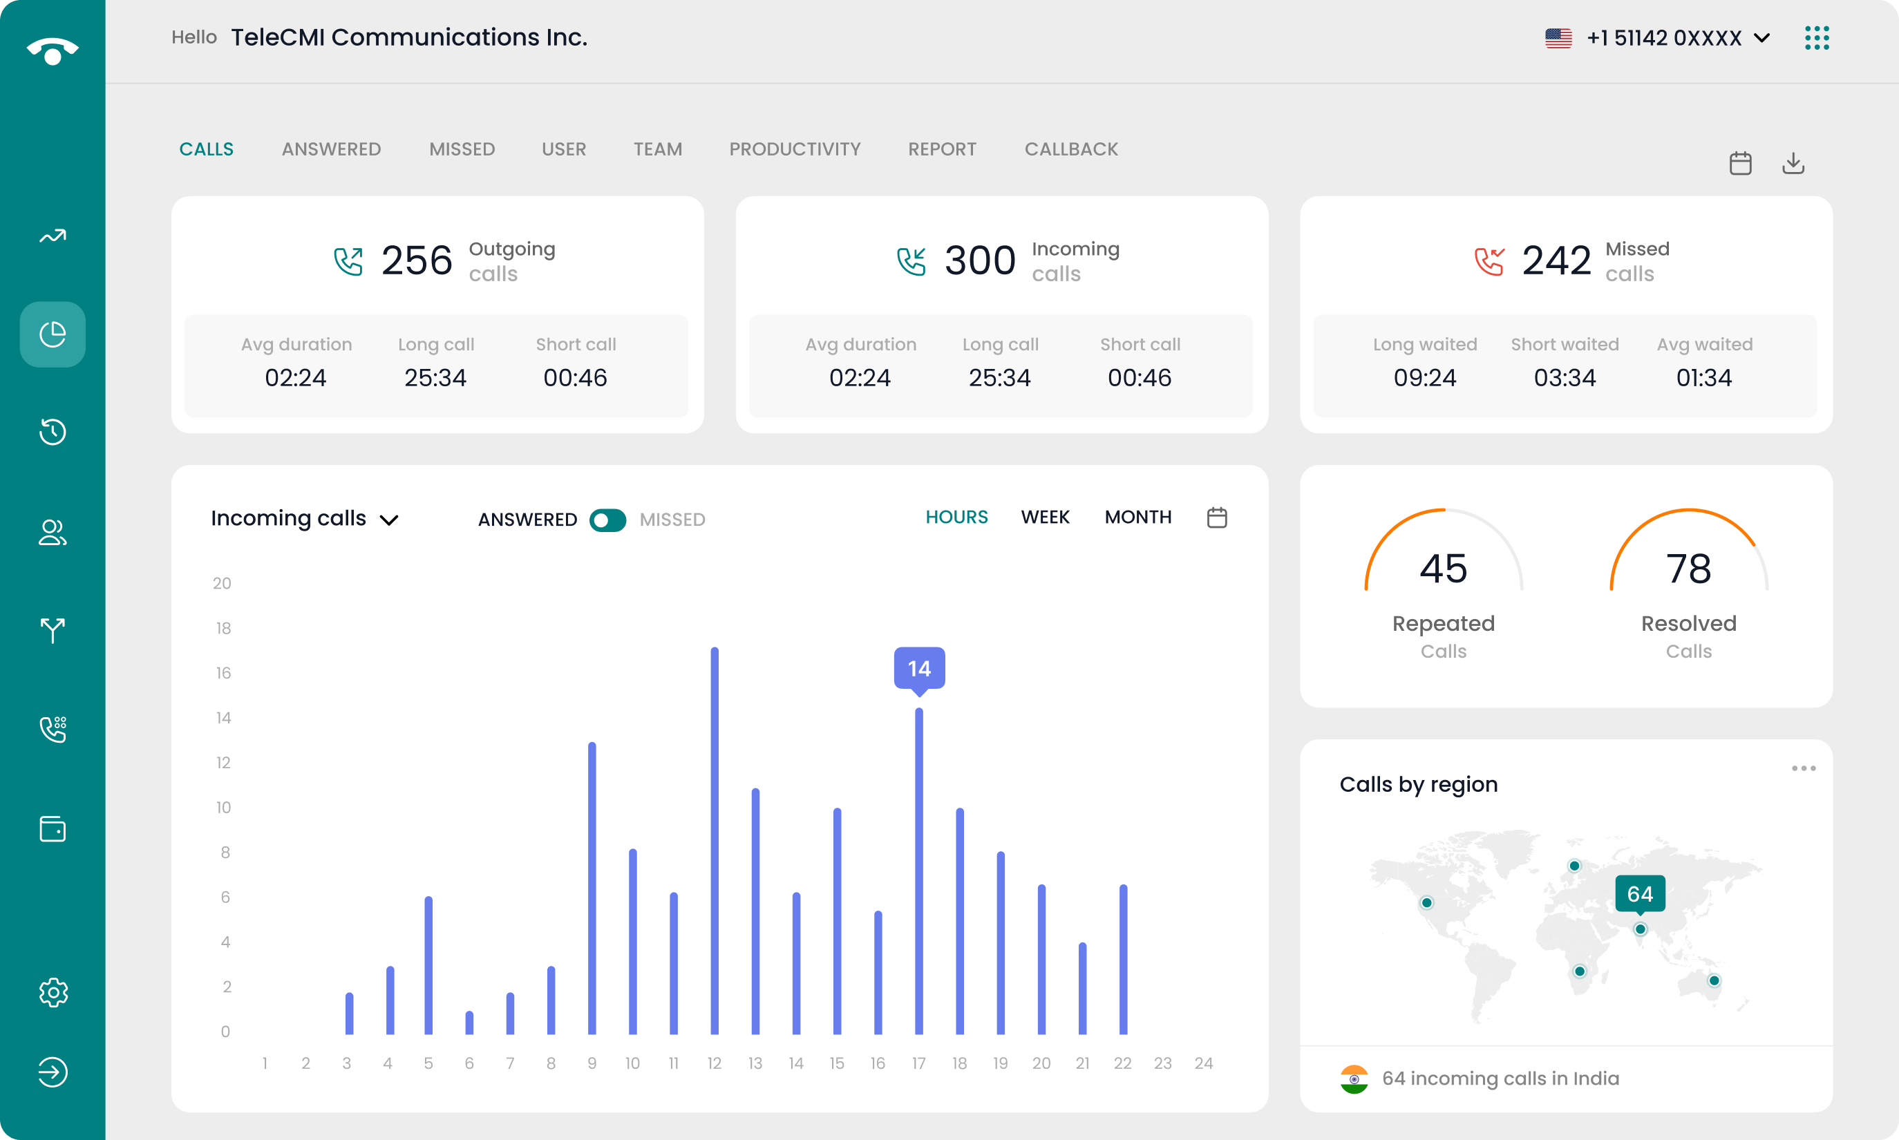Click the Avg waited 01:34 value
This screenshot has height=1140, width=1899.
pyautogui.click(x=1704, y=377)
